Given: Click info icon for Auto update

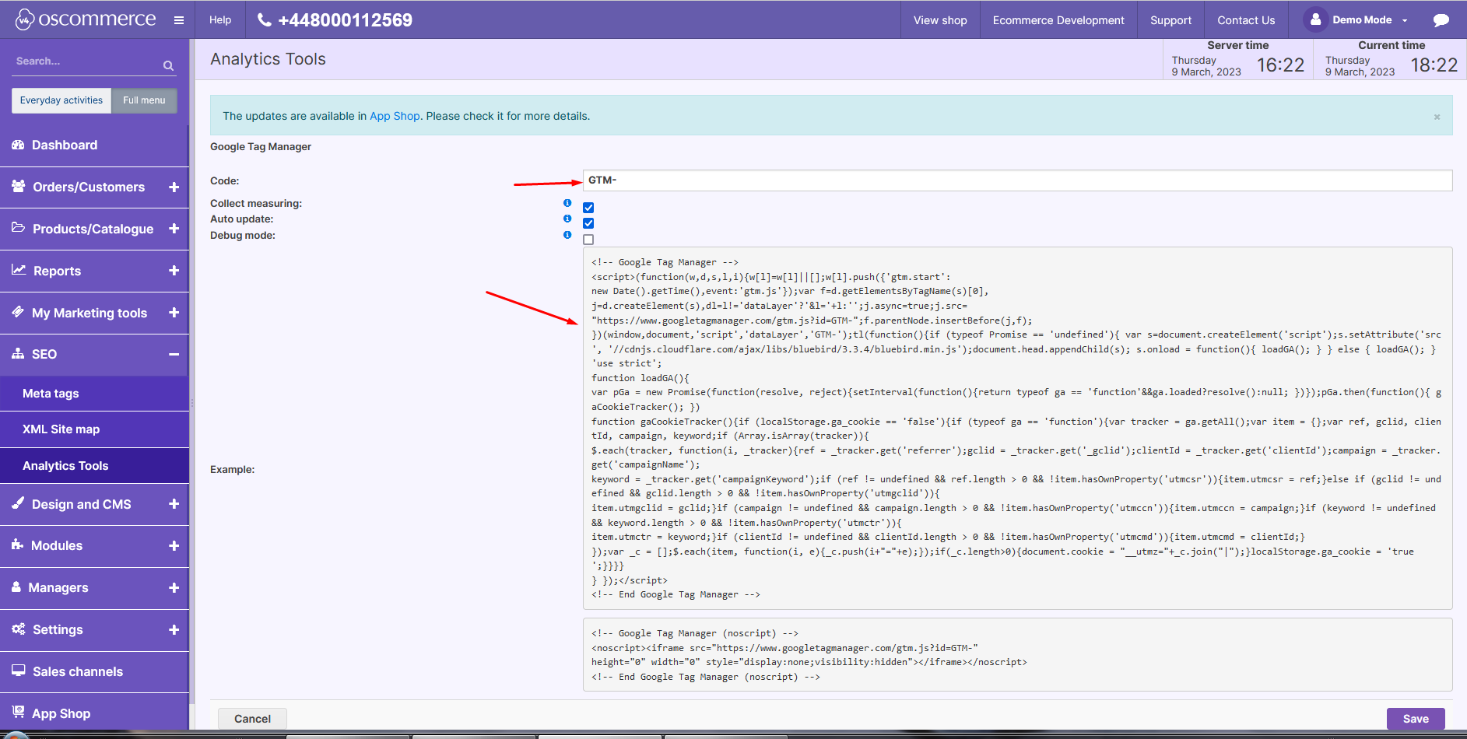Looking at the screenshot, I should [x=567, y=219].
